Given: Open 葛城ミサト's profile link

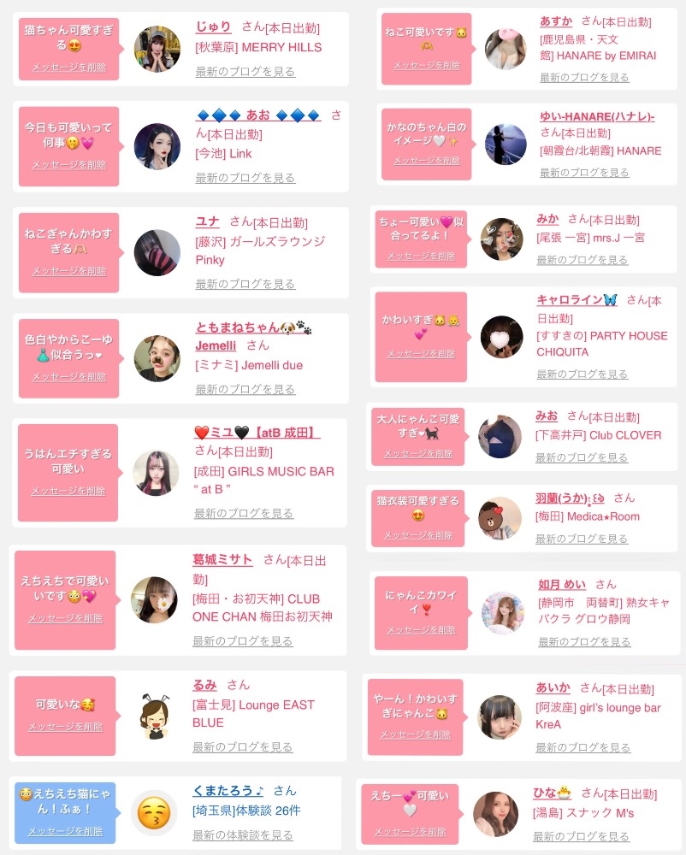Looking at the screenshot, I should click(222, 559).
